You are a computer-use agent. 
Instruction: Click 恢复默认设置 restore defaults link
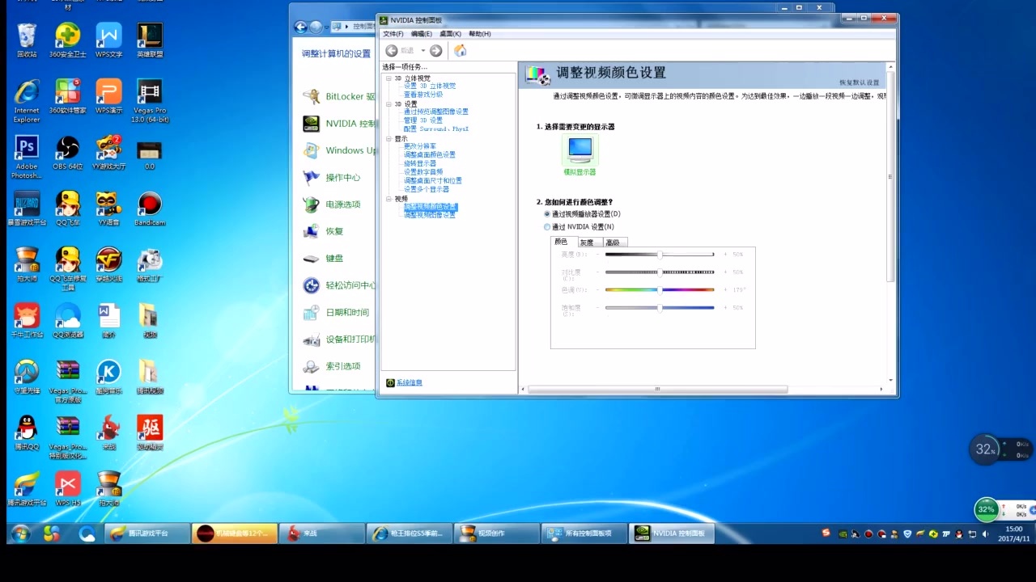point(859,82)
